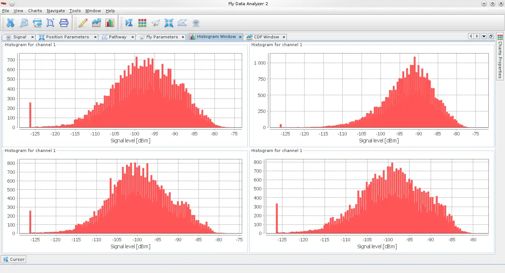Click the print (printer) toolbar icon

coord(64,23)
